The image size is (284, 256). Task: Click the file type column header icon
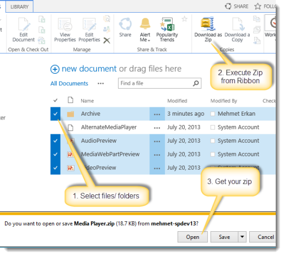[x=71, y=100]
